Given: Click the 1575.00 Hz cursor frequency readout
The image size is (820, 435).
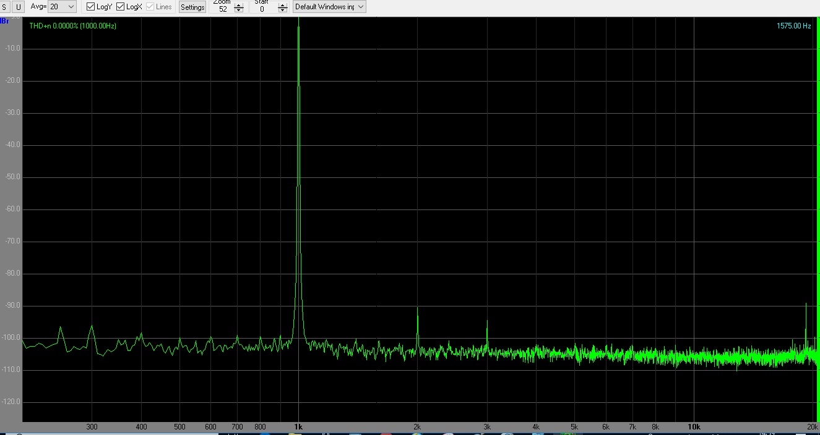Looking at the screenshot, I should pos(793,26).
